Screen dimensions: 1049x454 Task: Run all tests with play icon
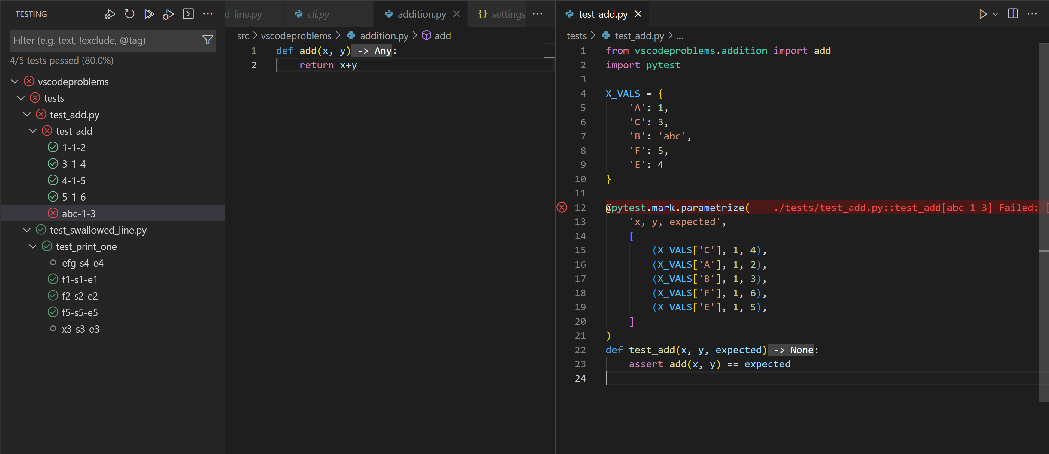pos(149,14)
